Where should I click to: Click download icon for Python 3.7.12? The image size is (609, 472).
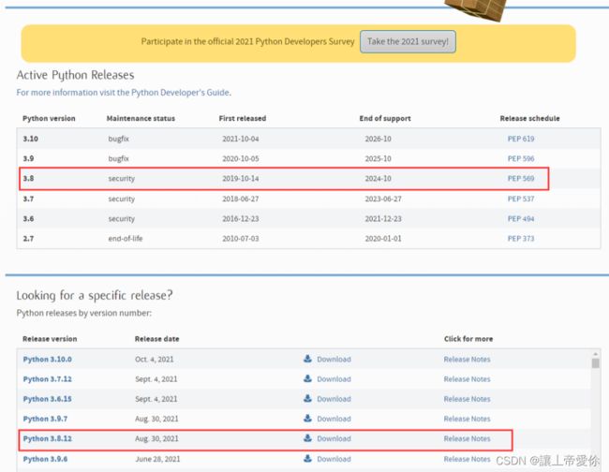click(307, 378)
